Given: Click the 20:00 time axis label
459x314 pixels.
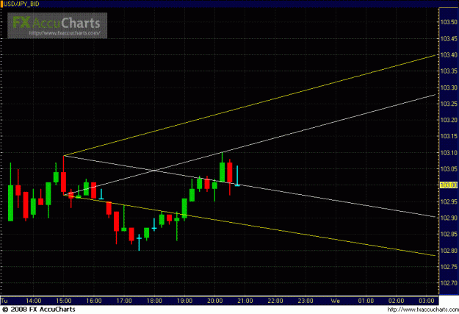Looking at the screenshot, I should 215,301.
